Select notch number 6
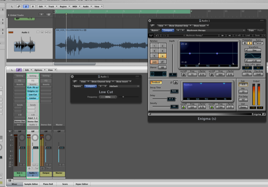 point(163,56)
